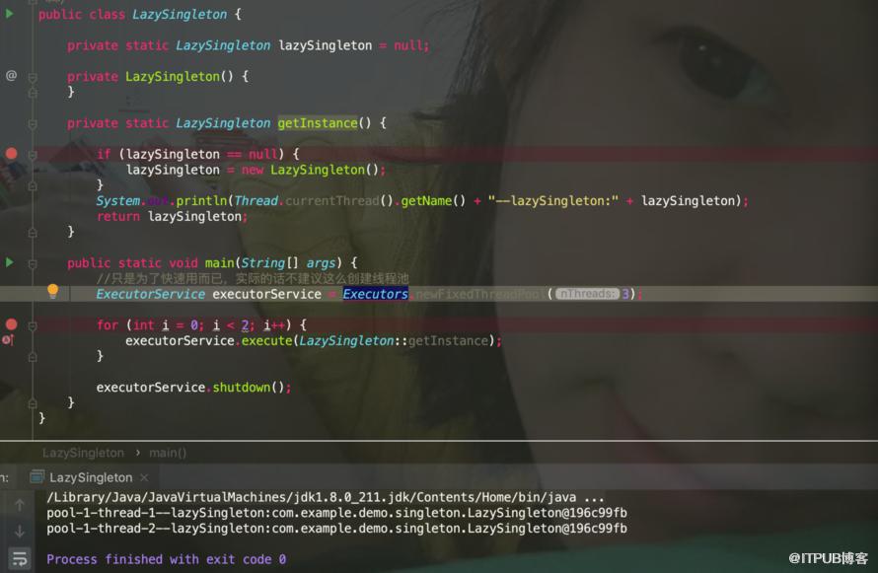The image size is (878, 573).
Task: Collapse the private LazySingleton() constructor fold marker
Action: pyautogui.click(x=33, y=77)
